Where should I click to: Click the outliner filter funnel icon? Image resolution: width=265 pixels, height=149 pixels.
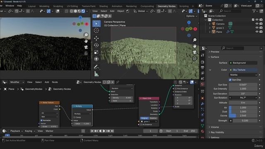click(x=254, y=11)
